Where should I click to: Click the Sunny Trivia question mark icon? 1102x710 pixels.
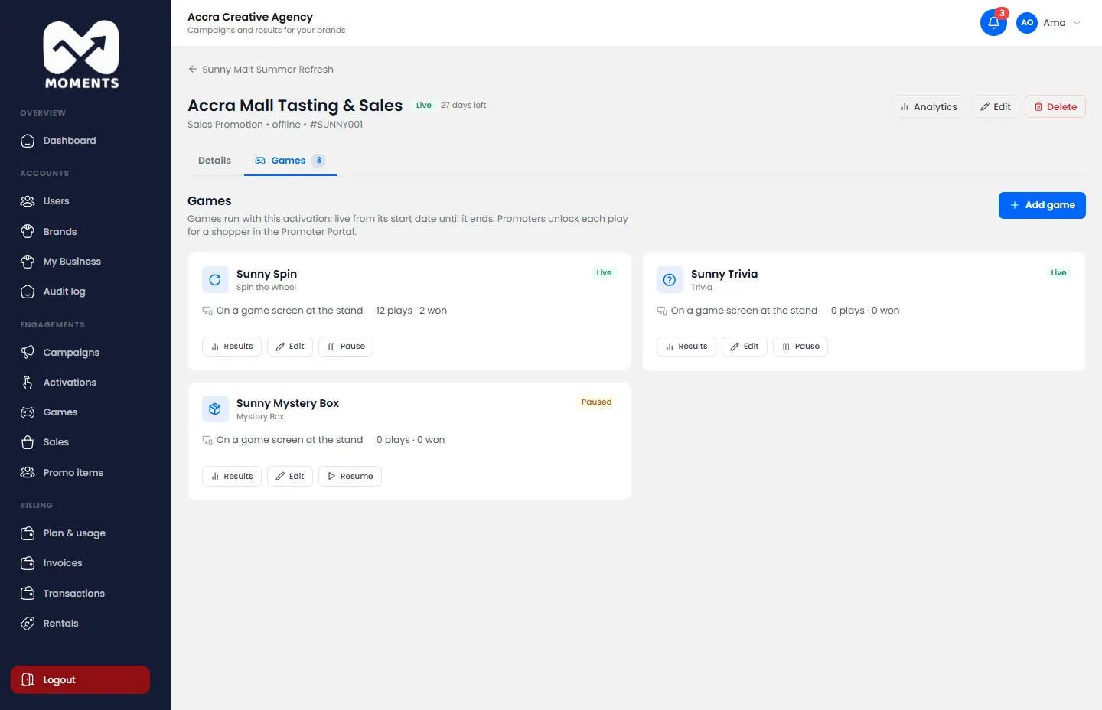point(670,280)
